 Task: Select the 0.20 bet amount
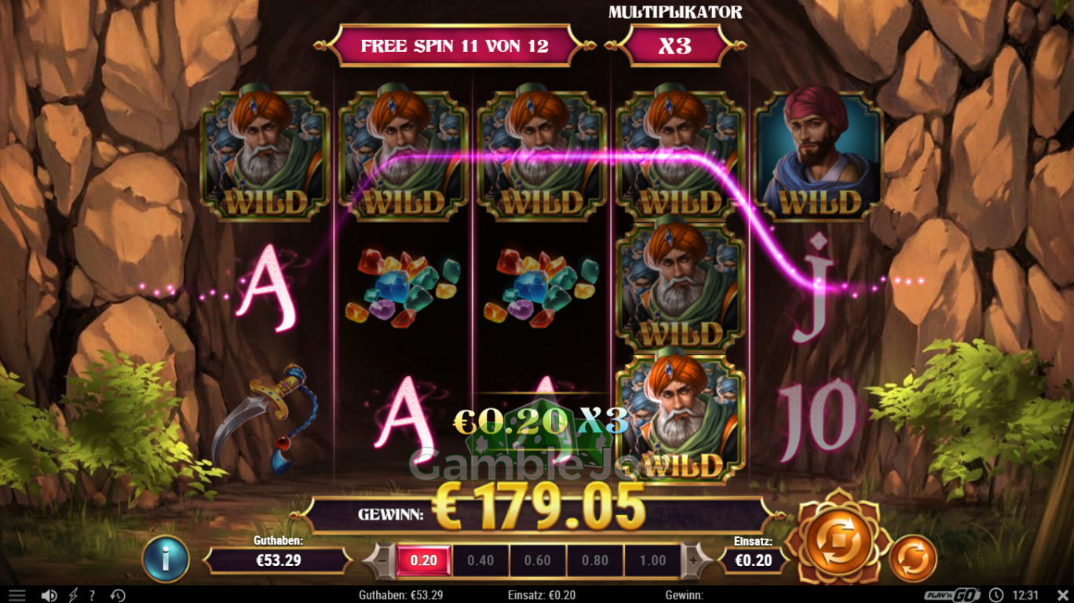(423, 561)
